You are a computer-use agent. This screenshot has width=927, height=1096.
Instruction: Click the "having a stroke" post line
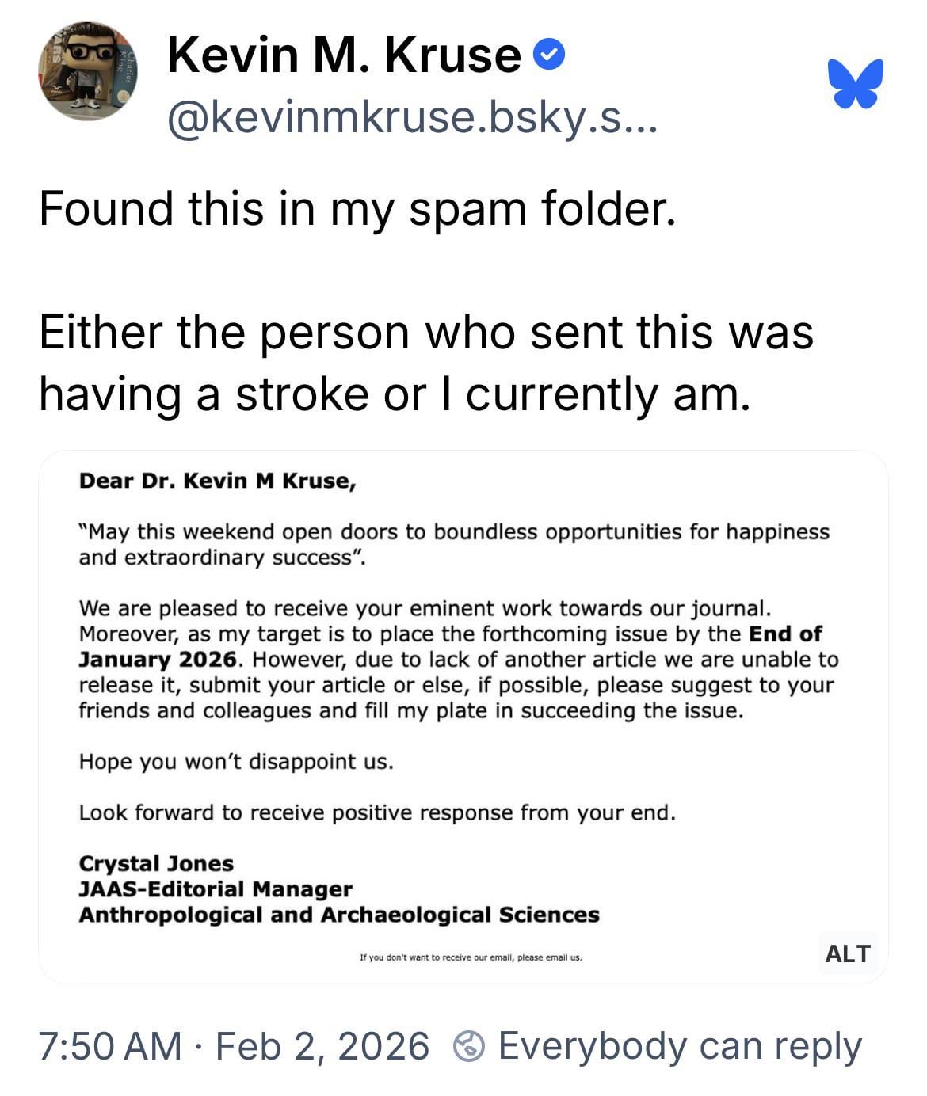[x=394, y=394]
